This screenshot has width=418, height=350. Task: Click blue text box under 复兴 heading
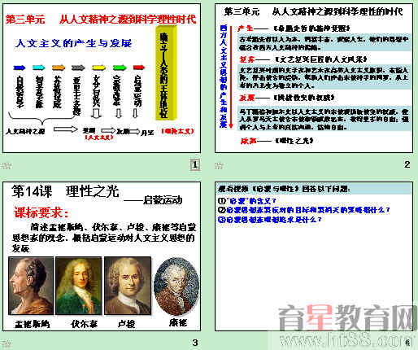(x=324, y=77)
